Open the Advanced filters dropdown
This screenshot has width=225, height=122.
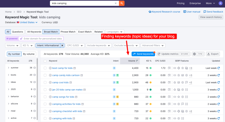pos(153,45)
